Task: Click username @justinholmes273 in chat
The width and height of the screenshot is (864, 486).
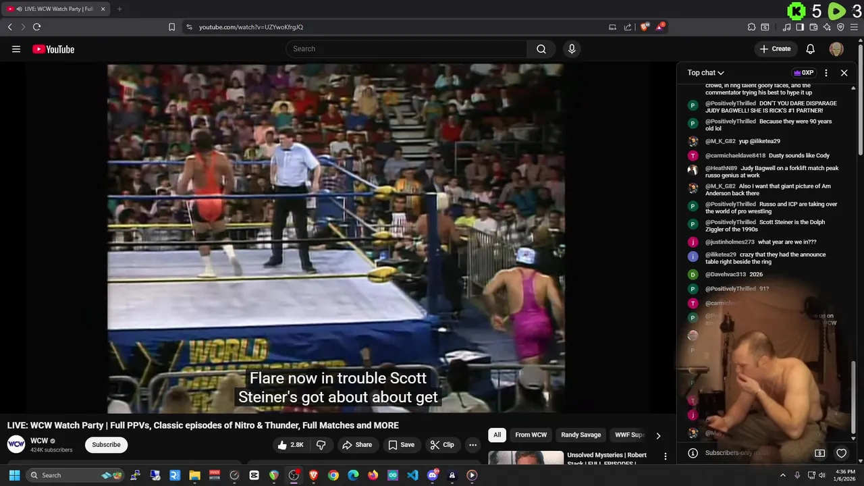Action: tap(730, 242)
